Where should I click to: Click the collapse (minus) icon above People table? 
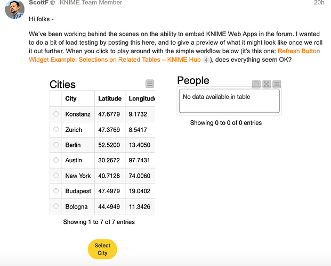coord(256,84)
